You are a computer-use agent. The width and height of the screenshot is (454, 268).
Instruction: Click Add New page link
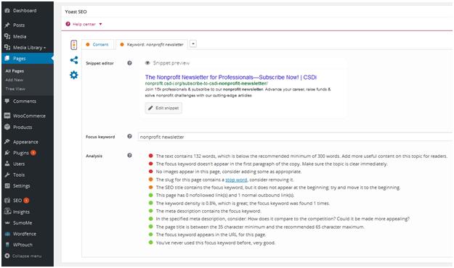click(x=15, y=80)
